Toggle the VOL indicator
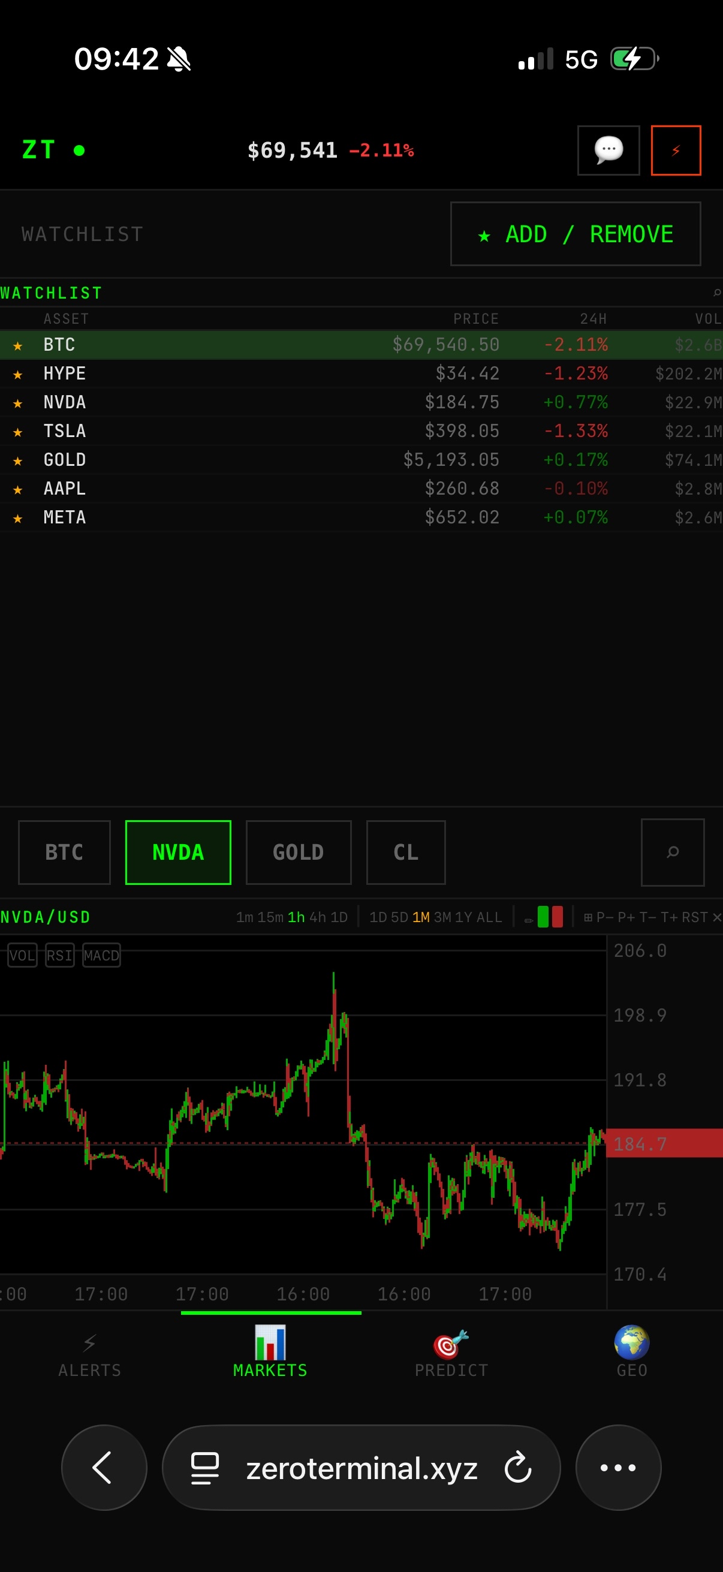 tap(22, 955)
